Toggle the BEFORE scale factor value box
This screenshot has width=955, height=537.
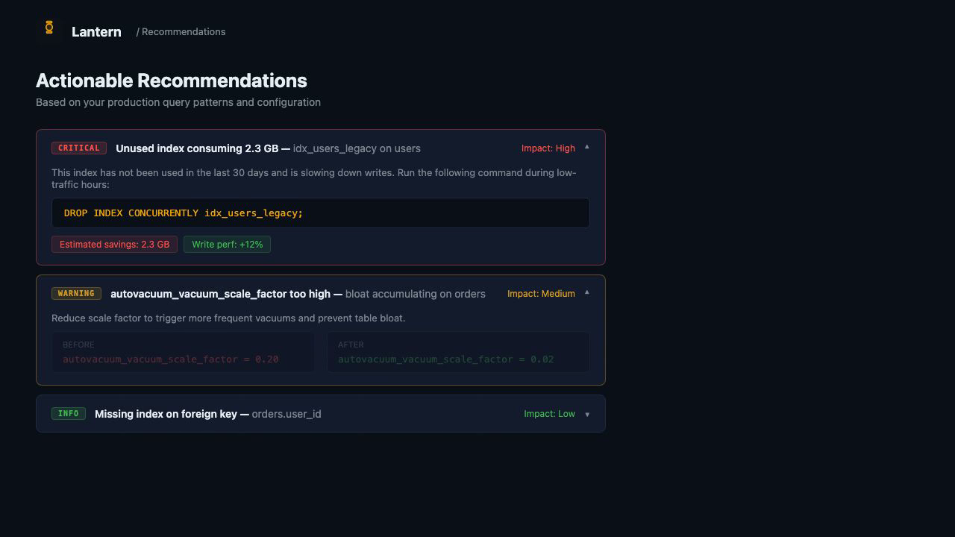click(183, 352)
